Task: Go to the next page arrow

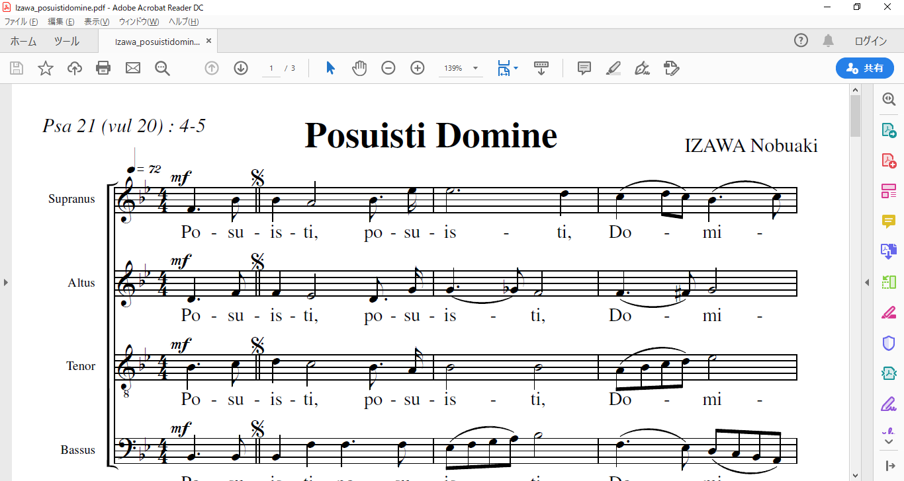Action: click(241, 68)
